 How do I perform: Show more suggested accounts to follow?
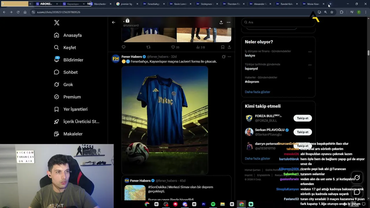pos(258,159)
